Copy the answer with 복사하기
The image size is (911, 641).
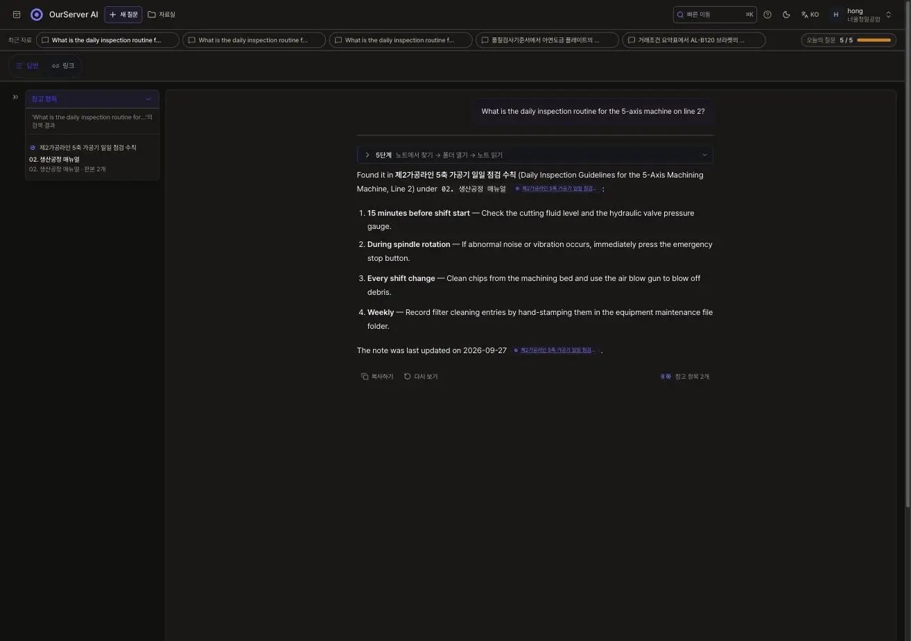[x=377, y=377]
